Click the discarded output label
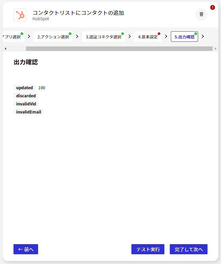This screenshot has height=264, width=221. click(26, 96)
